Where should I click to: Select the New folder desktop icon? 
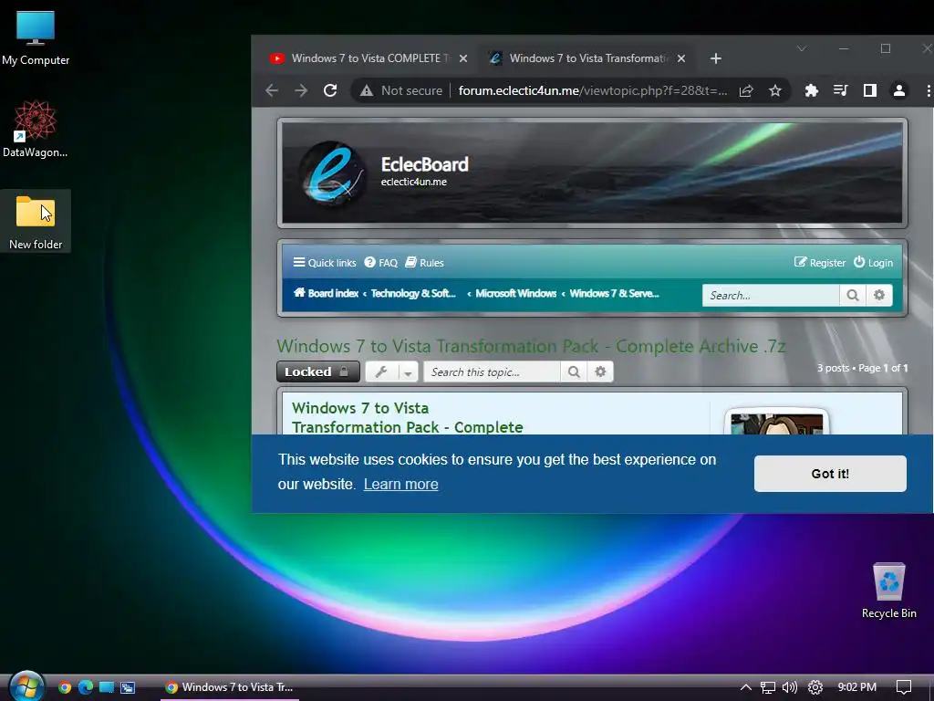tap(36, 221)
